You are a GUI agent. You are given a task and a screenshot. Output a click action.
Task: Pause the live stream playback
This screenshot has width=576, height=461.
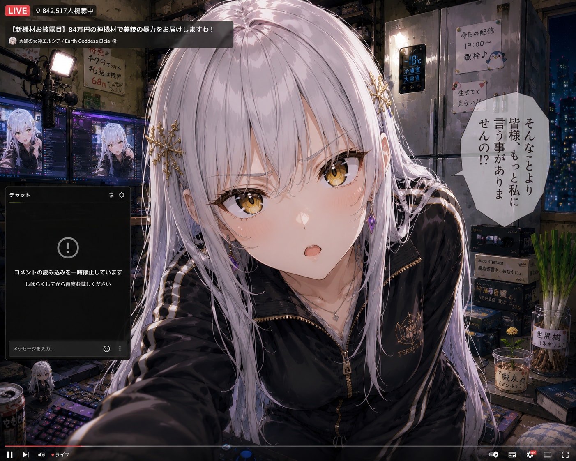pyautogui.click(x=10, y=454)
